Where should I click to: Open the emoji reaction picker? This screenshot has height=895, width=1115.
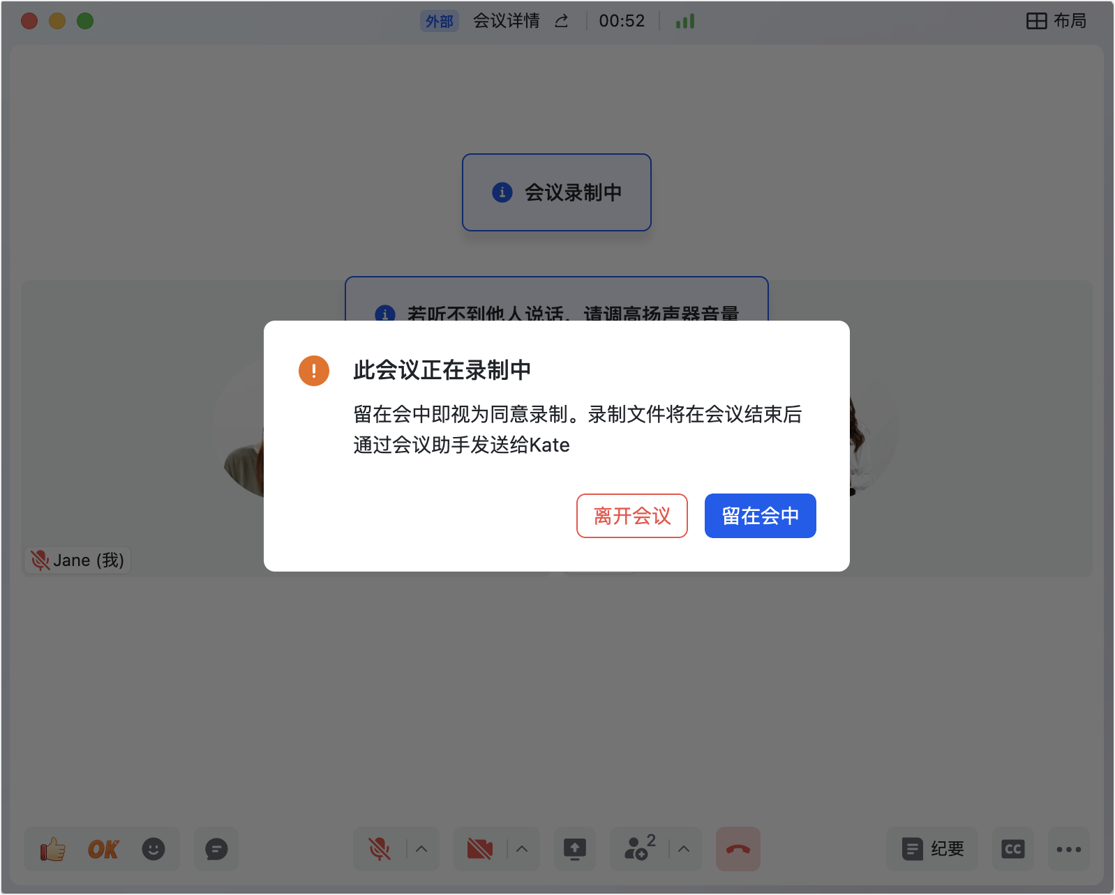[154, 849]
